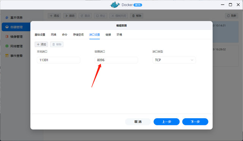
Task: Open 镜像管理 in sidebar
Action: pos(16,36)
